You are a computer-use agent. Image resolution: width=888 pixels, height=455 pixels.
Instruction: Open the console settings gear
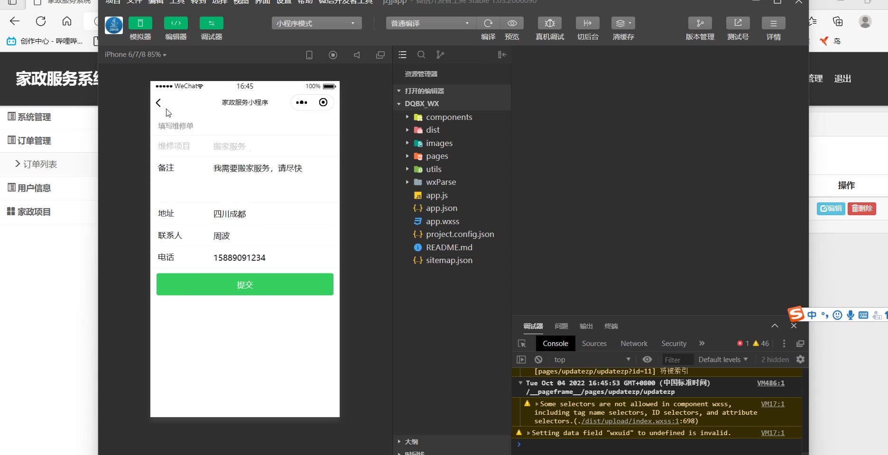800,360
